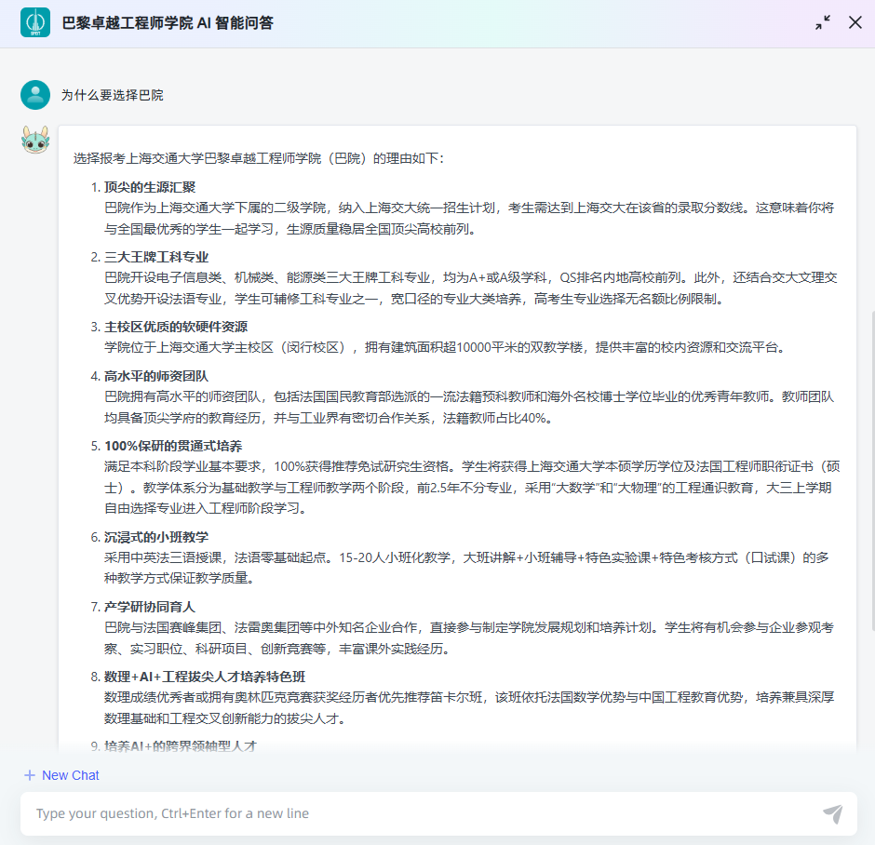Screen dimensions: 875x845
Task: Focus the question input field
Action: click(438, 813)
